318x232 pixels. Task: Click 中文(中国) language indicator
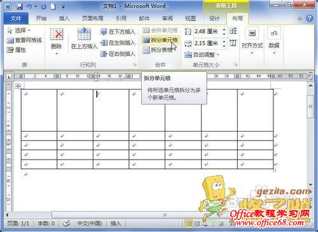(x=90, y=224)
